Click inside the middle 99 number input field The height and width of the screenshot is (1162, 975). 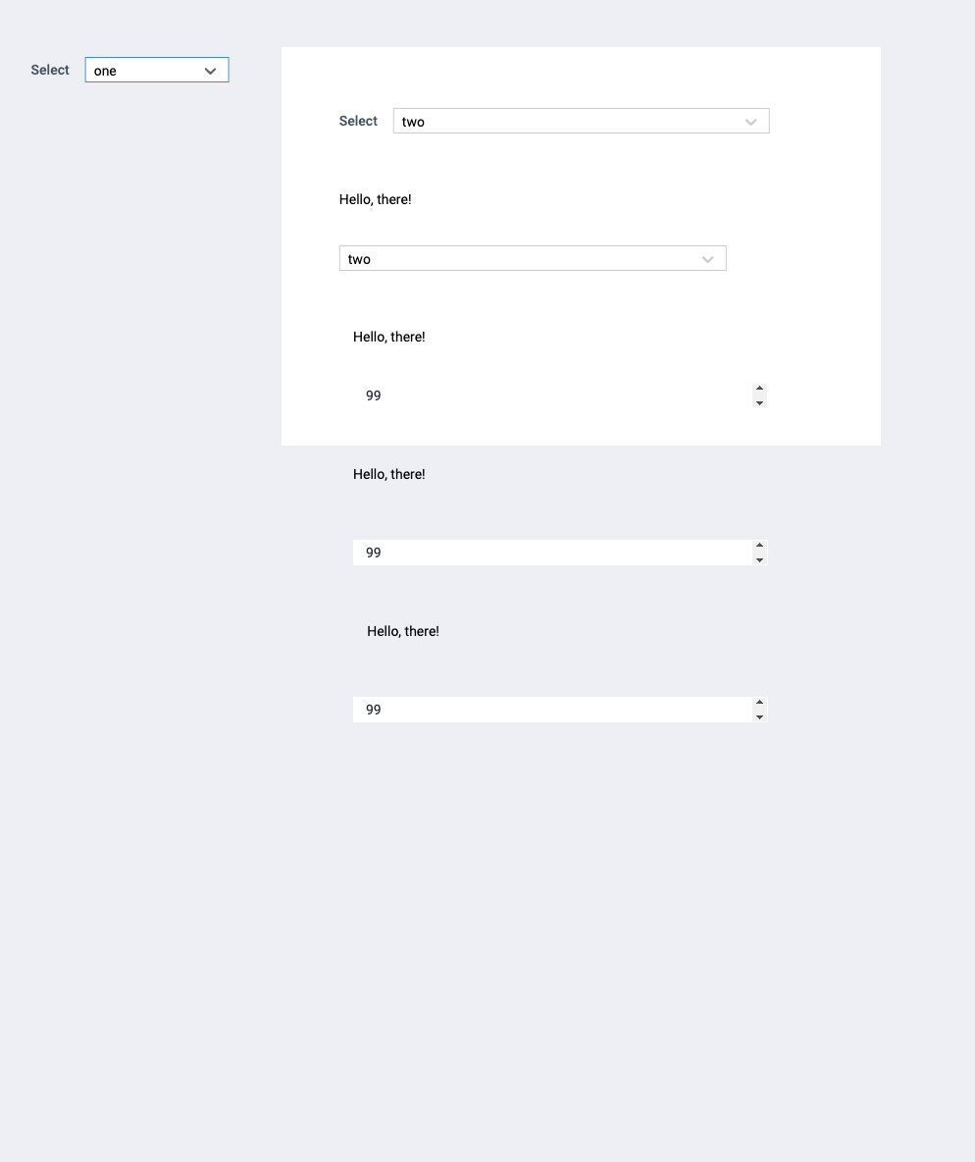pyautogui.click(x=490, y=553)
